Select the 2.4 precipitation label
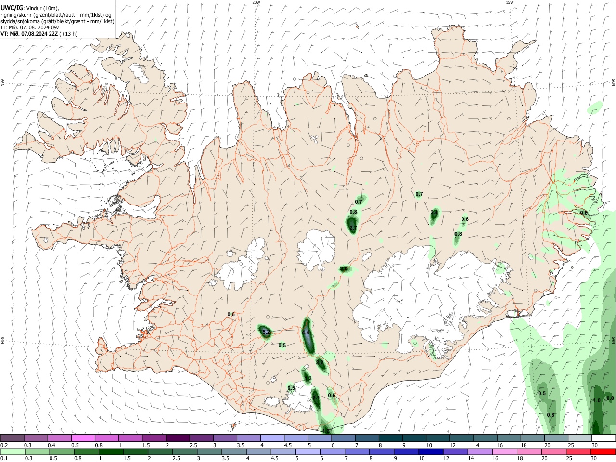 (434, 212)
